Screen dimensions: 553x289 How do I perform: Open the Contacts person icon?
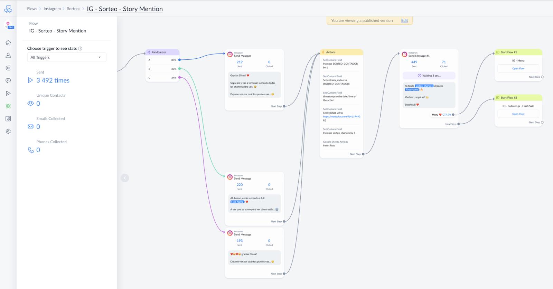(8, 55)
